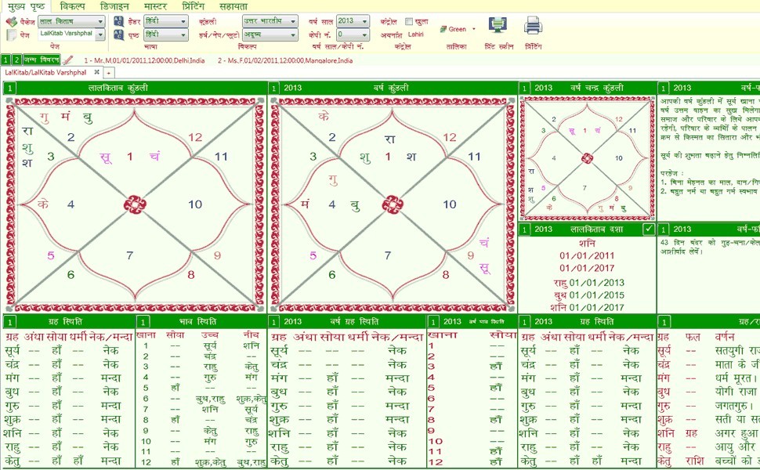
Task: Select person entry 1 - Mr. M Delhi
Action: pyautogui.click(x=144, y=60)
